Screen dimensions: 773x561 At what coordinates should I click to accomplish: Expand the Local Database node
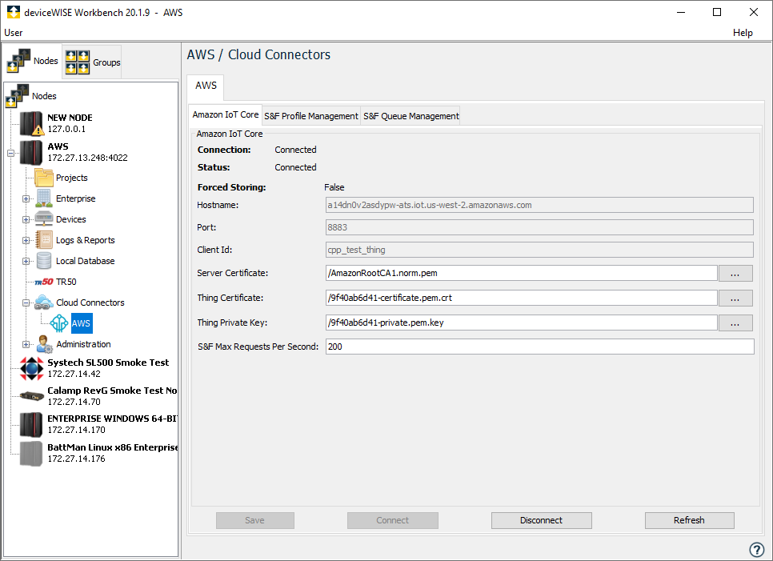[x=26, y=261]
